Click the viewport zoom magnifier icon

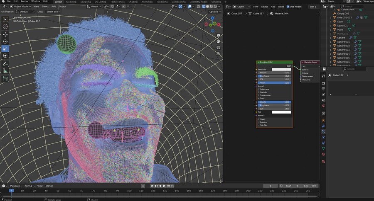[x=218, y=36]
